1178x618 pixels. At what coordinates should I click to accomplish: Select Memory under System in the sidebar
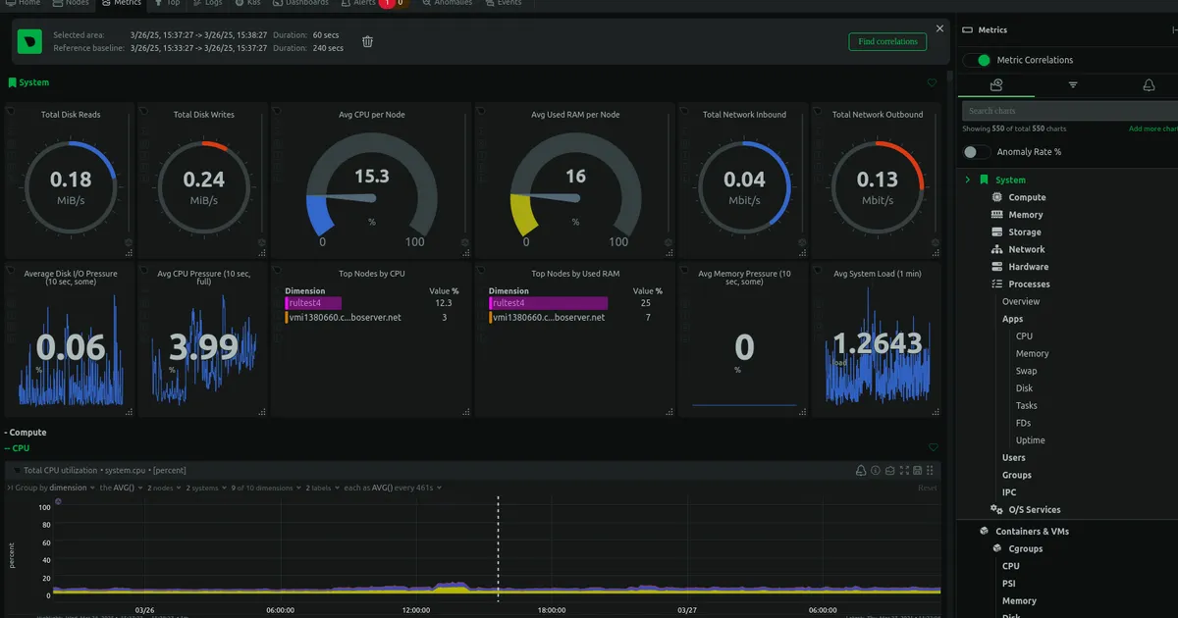[x=1026, y=215]
